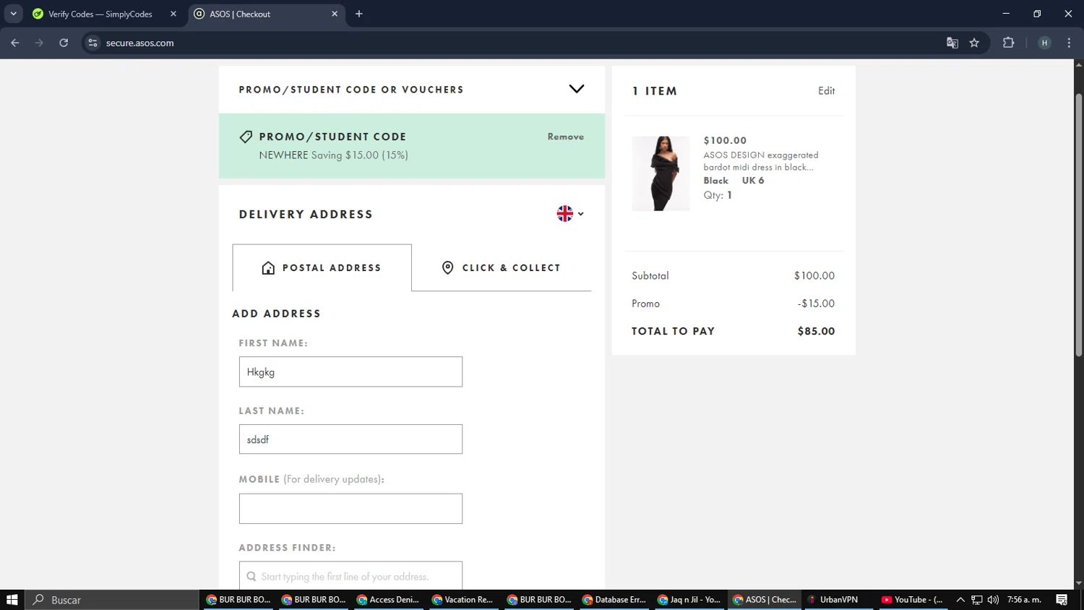The height and width of the screenshot is (610, 1084).
Task: Click the taskbar clock showing 7:56 a. m.
Action: coord(1024,600)
